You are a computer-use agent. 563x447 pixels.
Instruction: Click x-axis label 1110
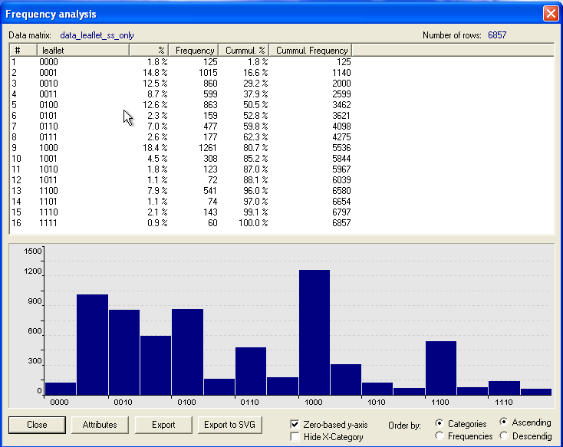[x=503, y=402]
